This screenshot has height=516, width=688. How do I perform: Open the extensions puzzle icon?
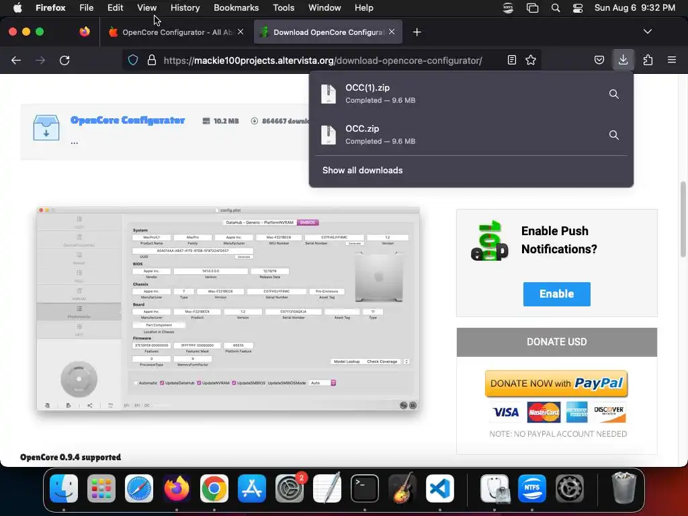pos(648,60)
